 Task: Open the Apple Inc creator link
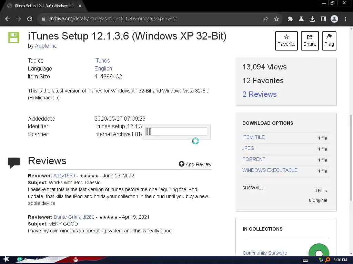(x=46, y=46)
